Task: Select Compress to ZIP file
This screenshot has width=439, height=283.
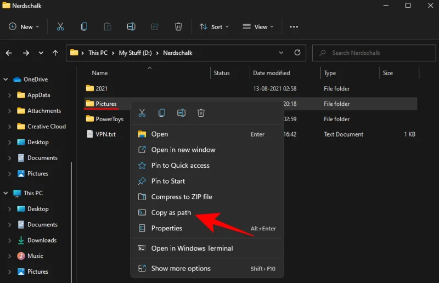Action: tap(207, 197)
